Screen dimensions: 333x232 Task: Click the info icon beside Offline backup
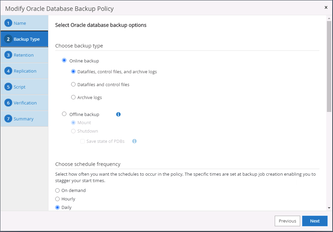118,114
